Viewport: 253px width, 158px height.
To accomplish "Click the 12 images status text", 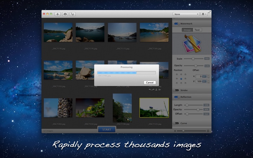I will click(48, 131).
